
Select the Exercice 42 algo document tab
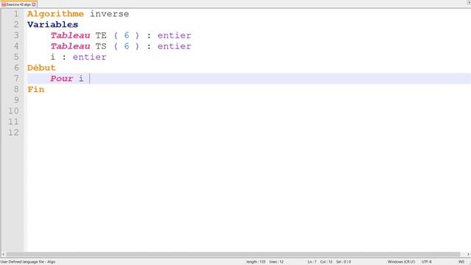tap(18, 4)
